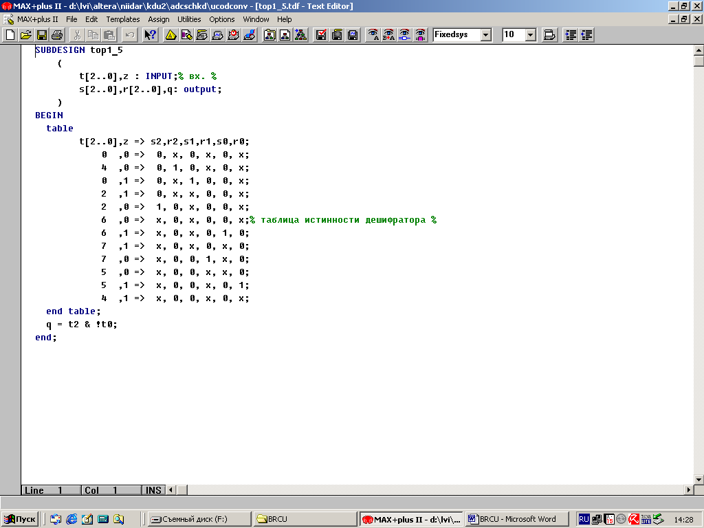Click the Copy icon in the toolbar
The image size is (704, 528).
[93, 34]
